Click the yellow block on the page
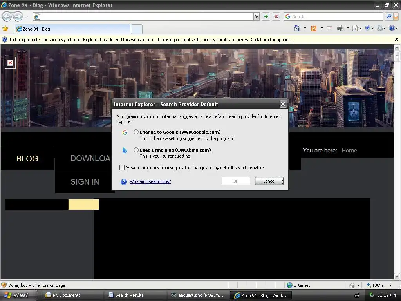The height and width of the screenshot is (301, 401). coord(83,205)
